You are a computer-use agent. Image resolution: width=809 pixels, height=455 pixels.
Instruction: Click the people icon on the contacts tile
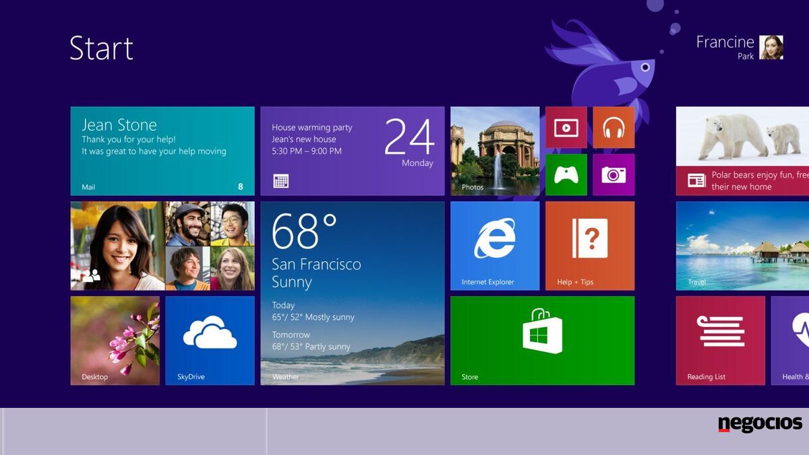click(x=91, y=275)
